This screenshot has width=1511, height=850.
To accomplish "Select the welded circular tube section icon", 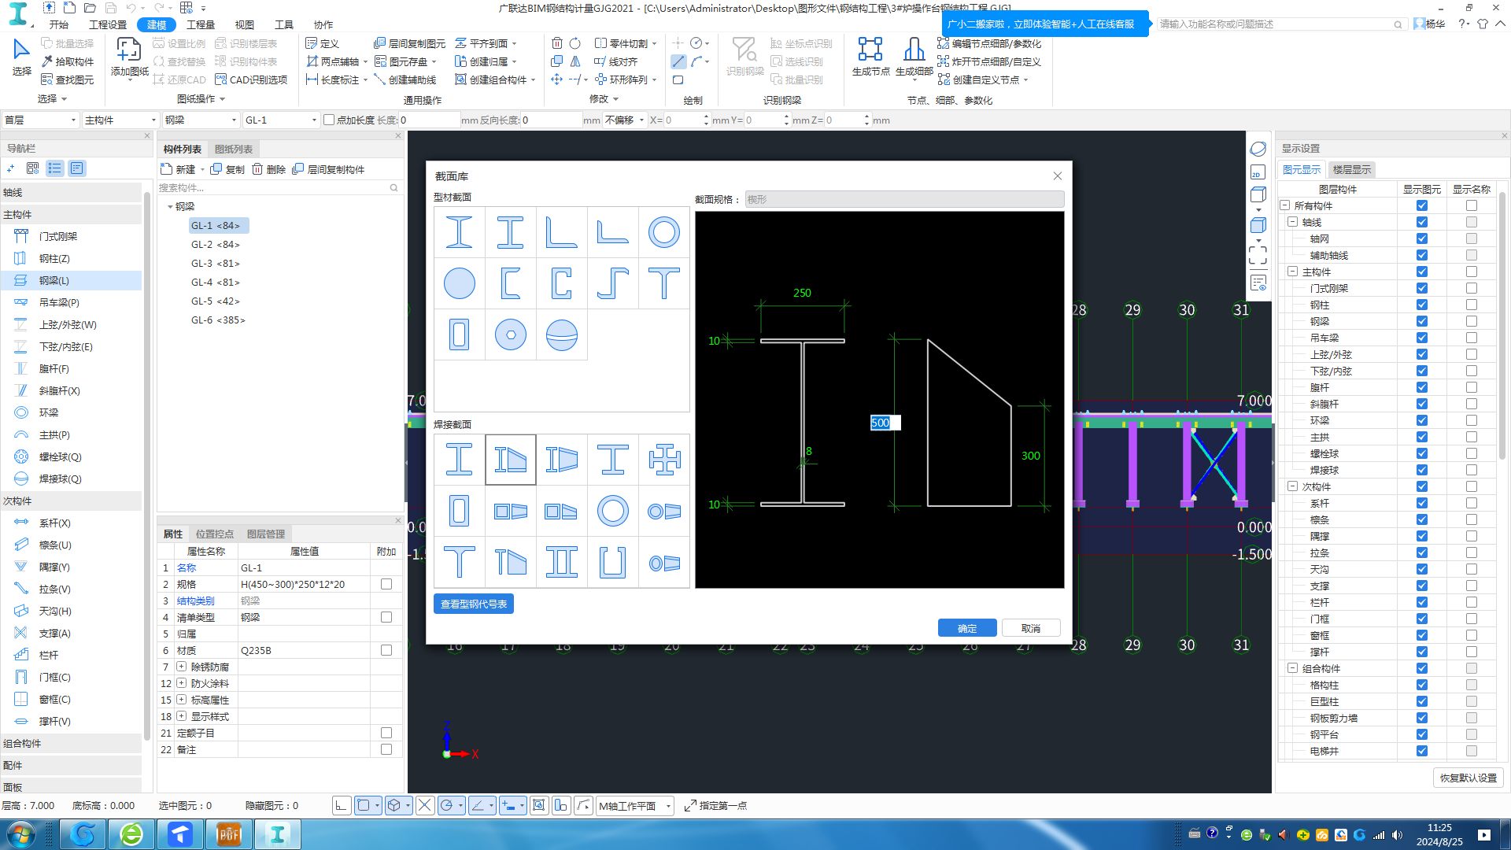I will pyautogui.click(x=613, y=511).
